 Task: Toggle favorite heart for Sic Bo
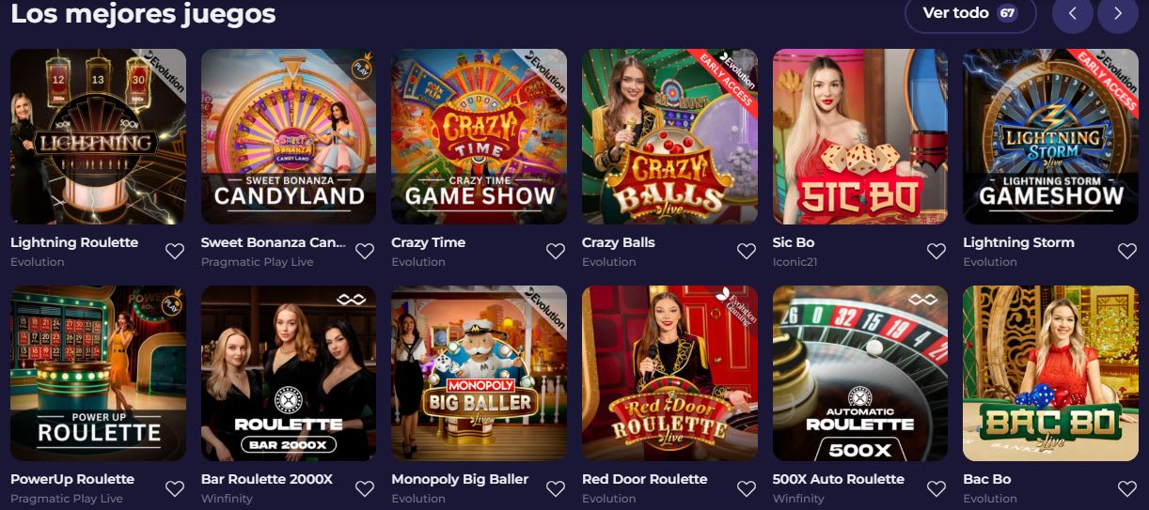point(937,251)
